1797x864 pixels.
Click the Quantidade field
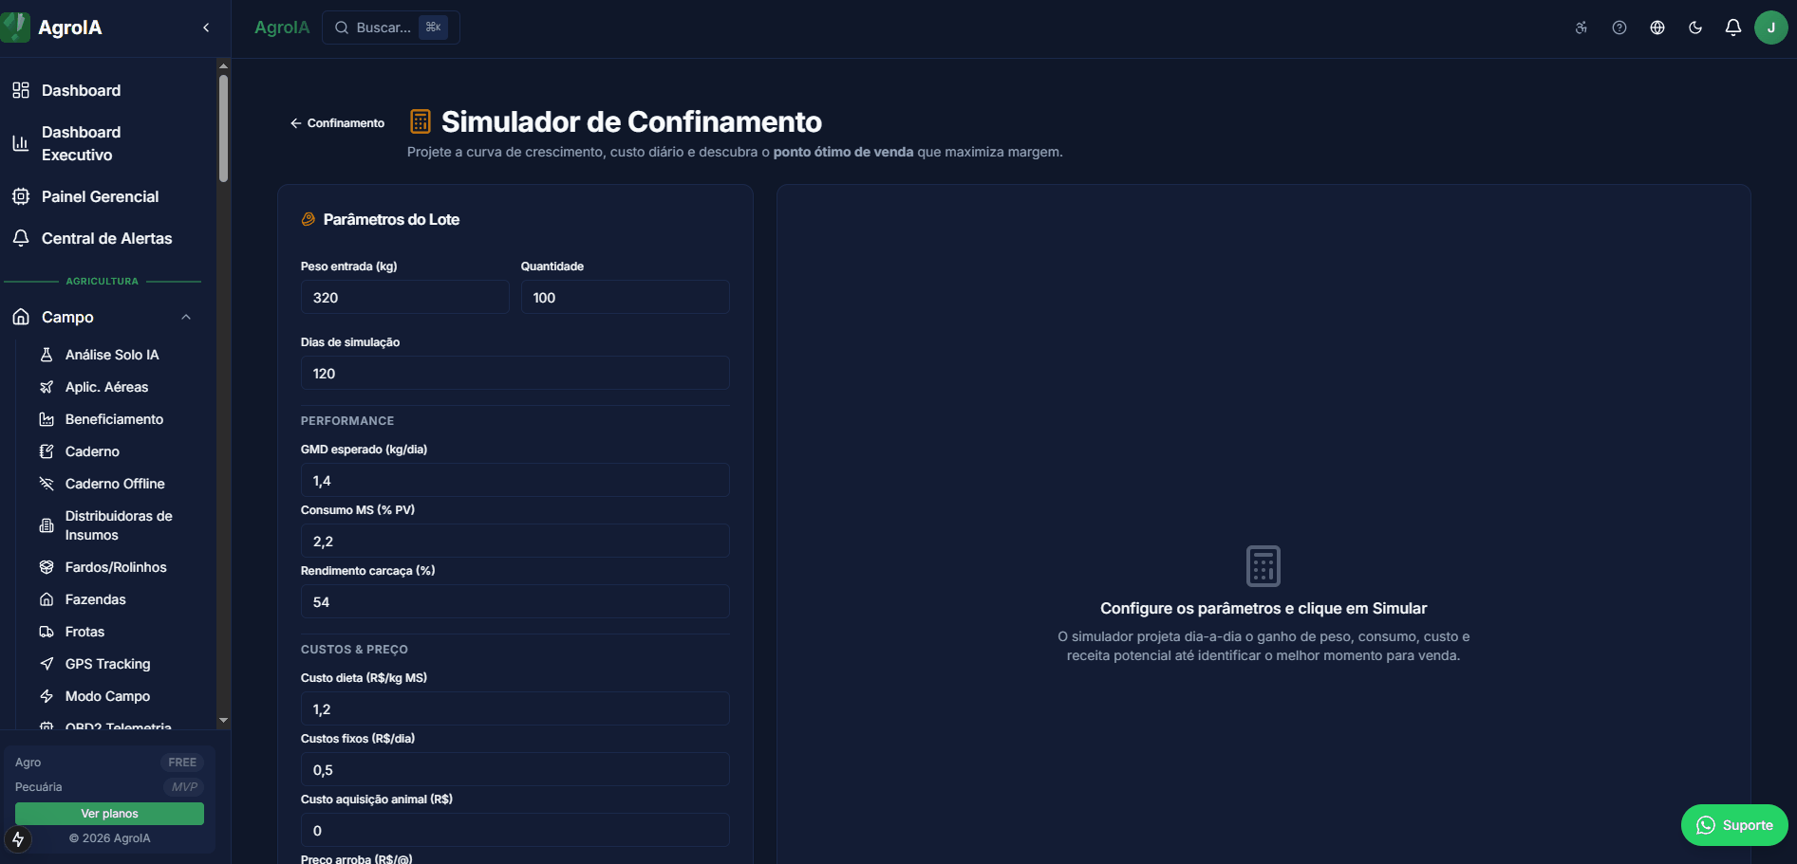click(626, 297)
